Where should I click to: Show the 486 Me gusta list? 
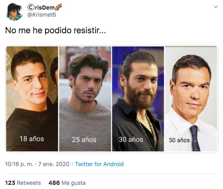click(67, 183)
